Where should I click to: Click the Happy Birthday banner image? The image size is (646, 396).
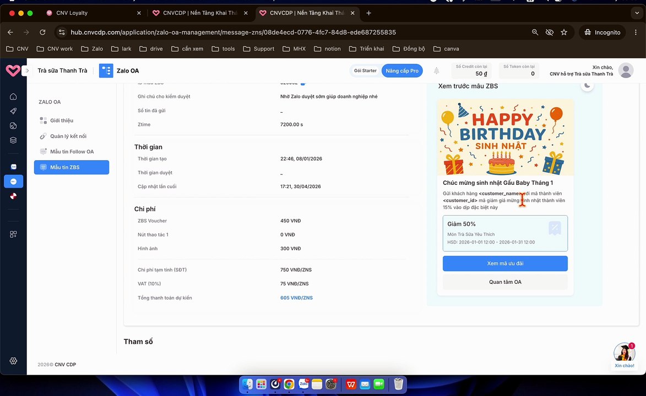pos(505,137)
